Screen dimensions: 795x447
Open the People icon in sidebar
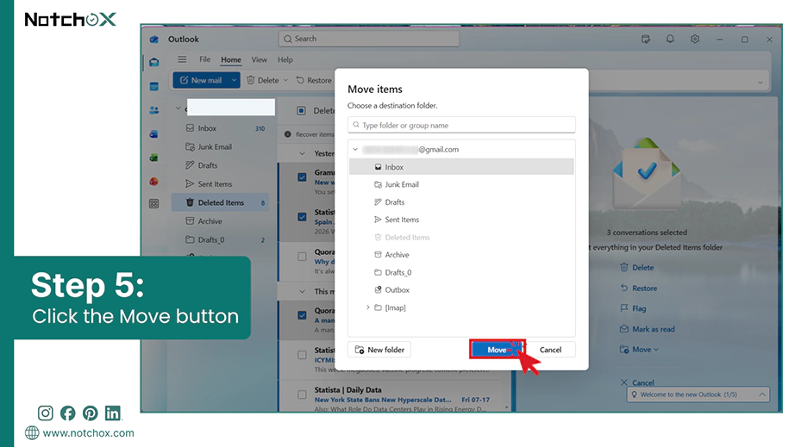(x=154, y=110)
